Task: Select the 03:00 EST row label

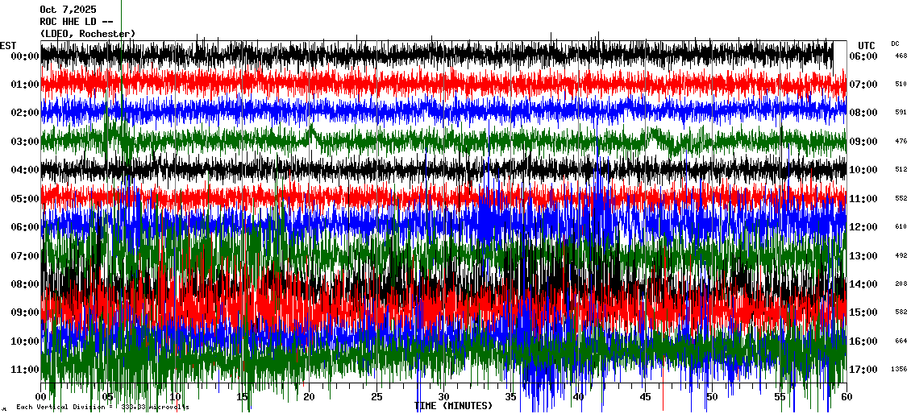Action: (24, 142)
